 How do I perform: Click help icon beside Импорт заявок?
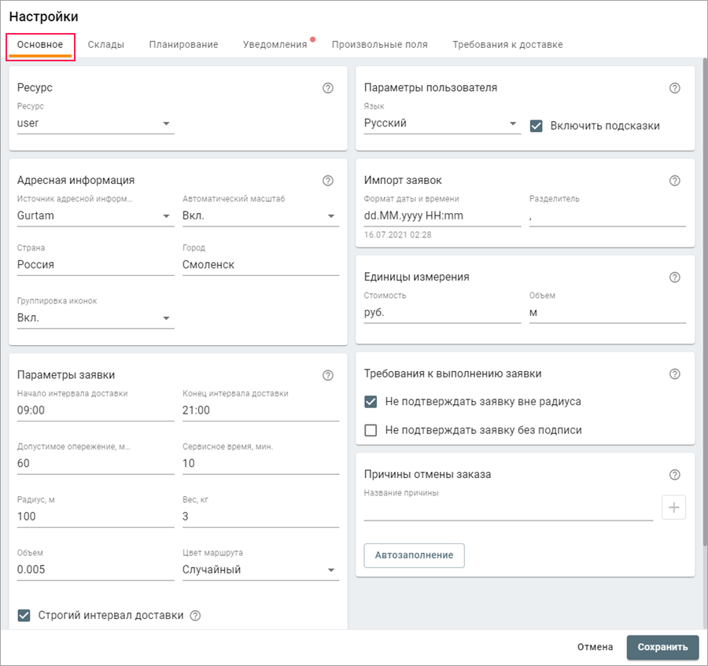click(x=674, y=181)
